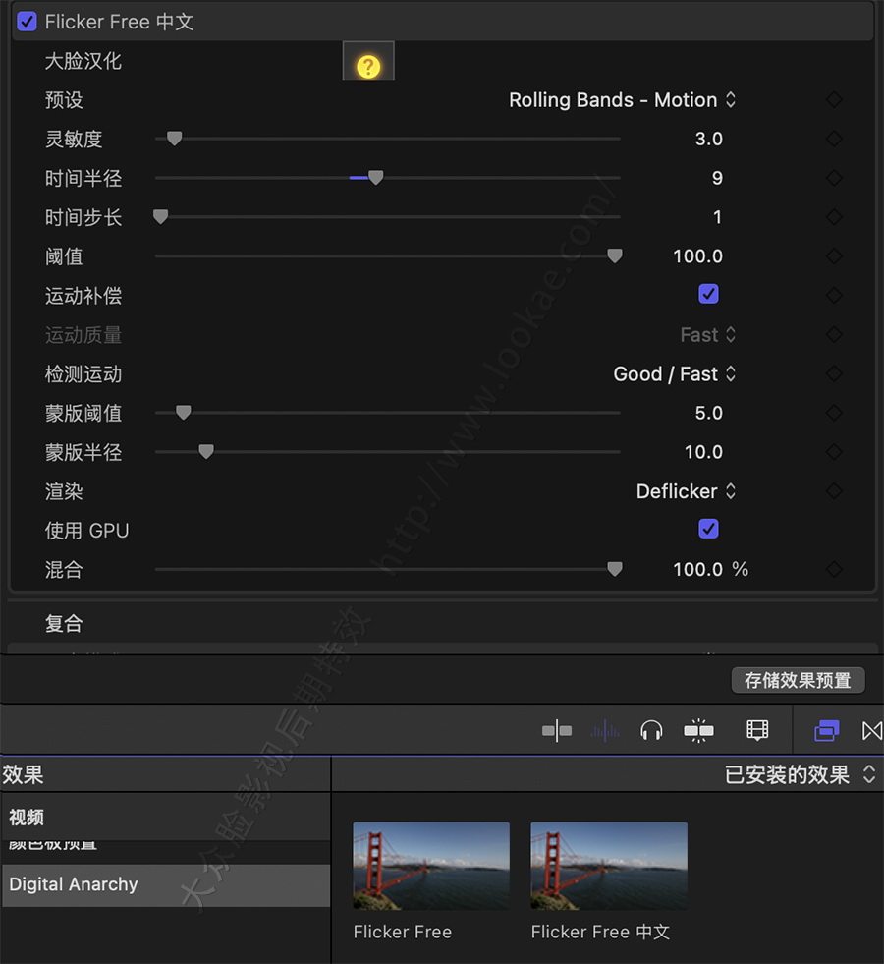Select the Digital Anarchy effects category
Image resolution: width=884 pixels, height=964 pixels.
(x=166, y=884)
